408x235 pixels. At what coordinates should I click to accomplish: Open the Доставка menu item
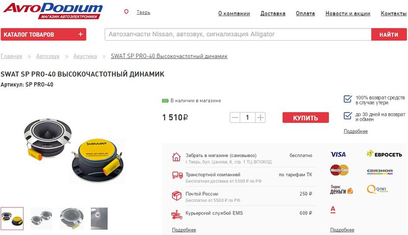(x=273, y=14)
